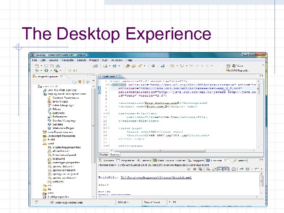Open the build.xml buildfile link
Screen dimensions: 284x213
pos(156,177)
